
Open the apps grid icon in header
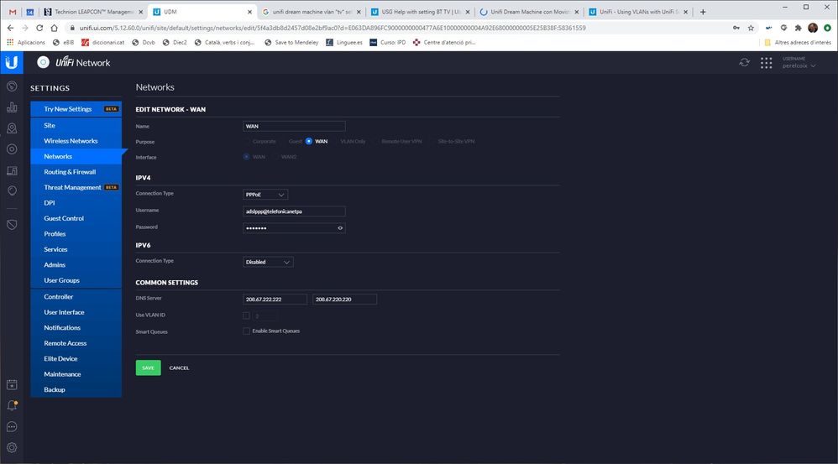pos(766,63)
